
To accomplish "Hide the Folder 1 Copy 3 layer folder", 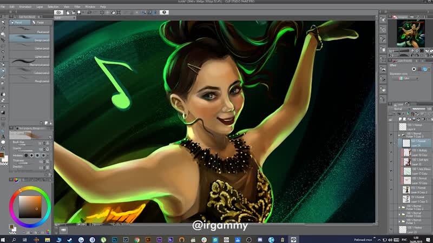I will tap(391, 135).
